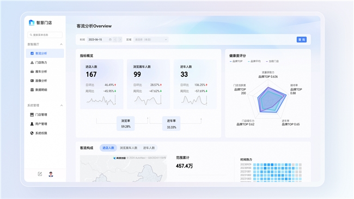Toggle the 当前门店 legend item
Image resolution: width=354 pixels, height=199 pixels.
click(272, 61)
